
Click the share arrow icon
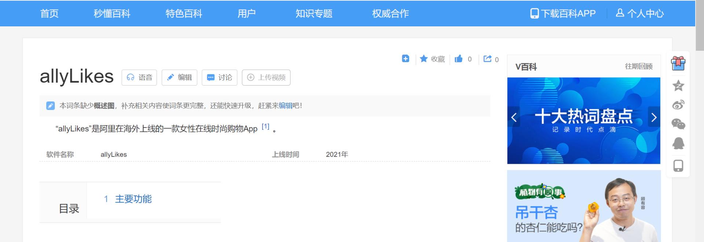(487, 58)
